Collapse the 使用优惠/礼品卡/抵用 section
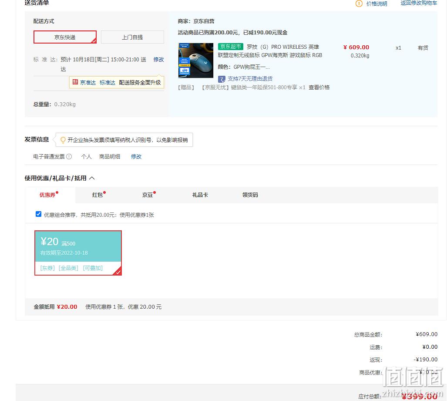This screenshot has height=401, width=447. coord(92,178)
